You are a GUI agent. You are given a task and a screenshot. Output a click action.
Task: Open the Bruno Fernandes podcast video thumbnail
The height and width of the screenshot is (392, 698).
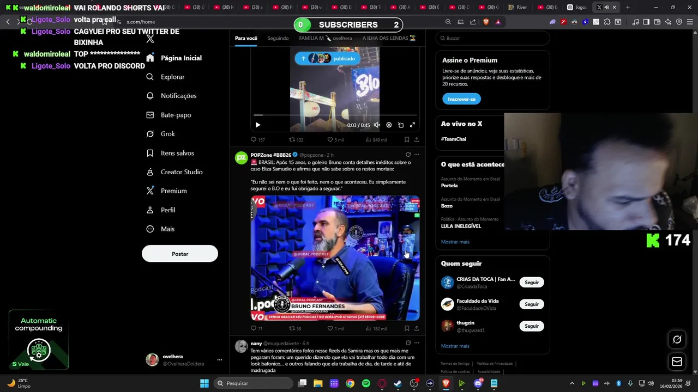point(335,258)
